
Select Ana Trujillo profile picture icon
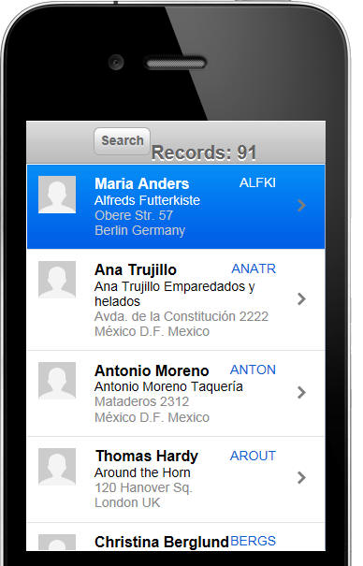57,280
